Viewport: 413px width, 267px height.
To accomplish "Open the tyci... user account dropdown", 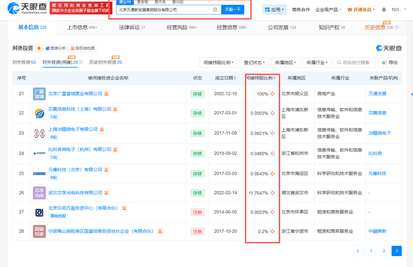I will click(x=399, y=9).
